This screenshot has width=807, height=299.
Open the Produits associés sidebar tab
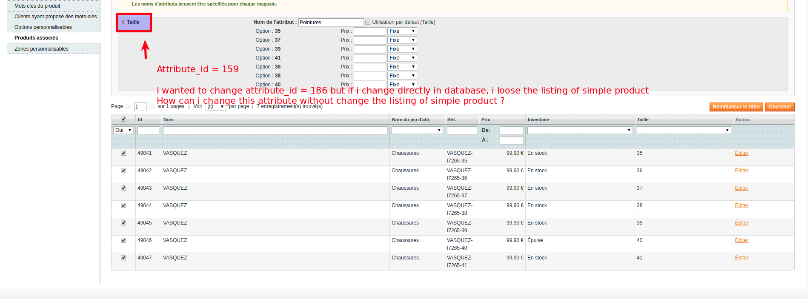coord(36,38)
